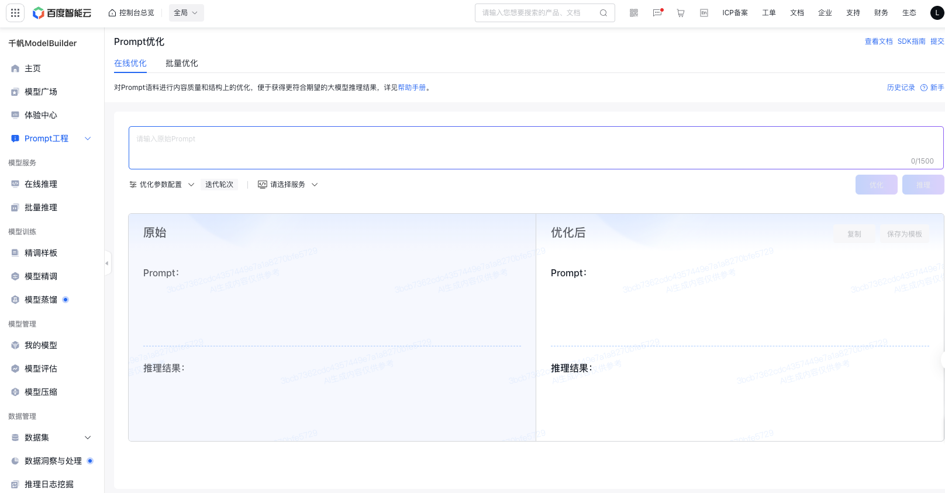
Task: Click the 主页 home icon
Action: pos(15,68)
